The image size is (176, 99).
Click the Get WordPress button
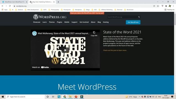[x=133, y=22]
